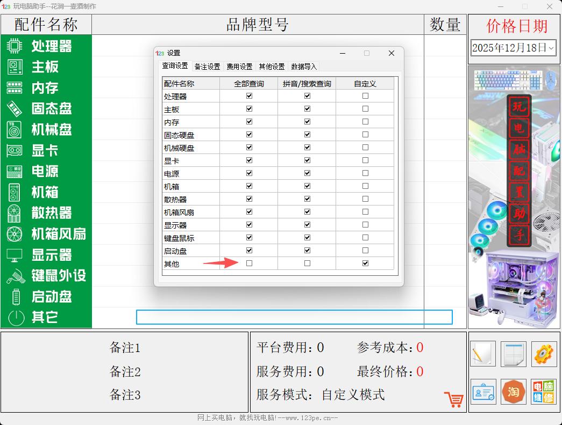
Task: Click the 备注1 label
Action: tap(125, 348)
